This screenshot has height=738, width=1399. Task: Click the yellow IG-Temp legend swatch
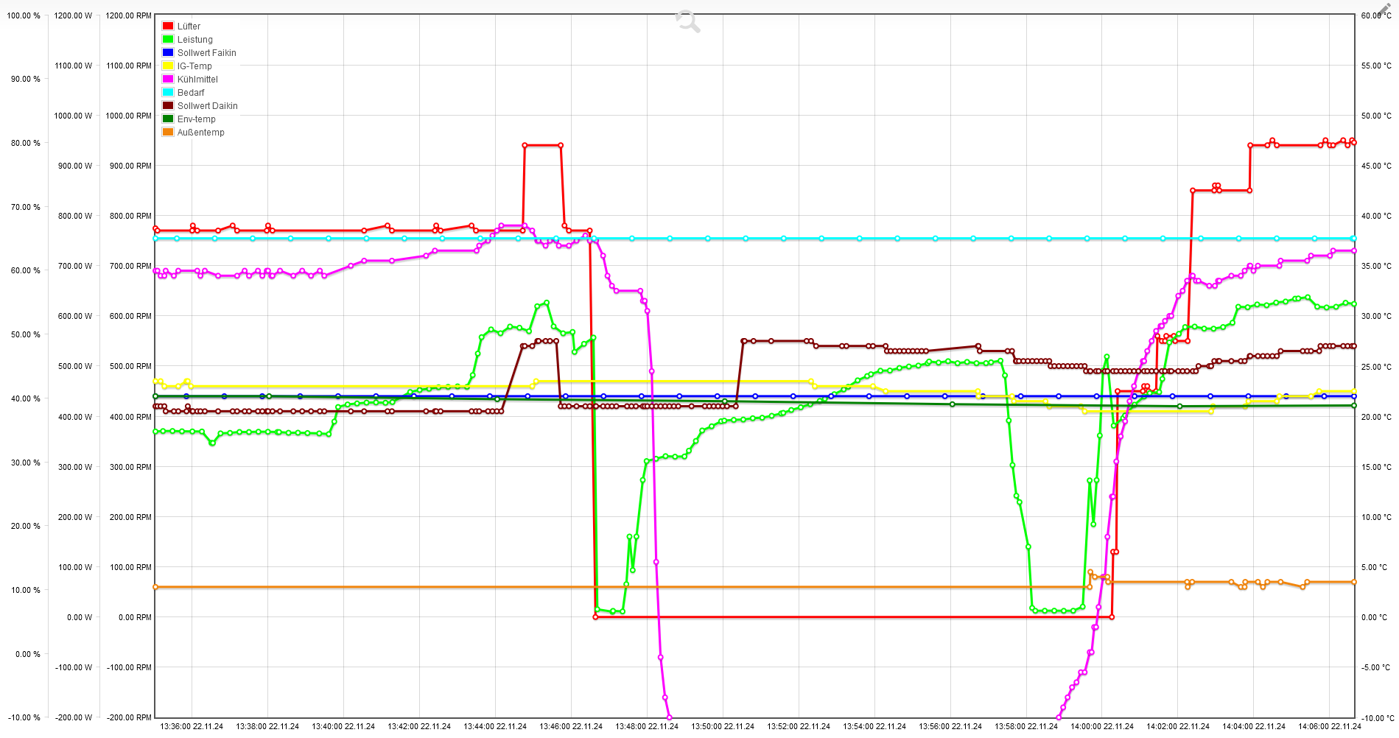168,66
